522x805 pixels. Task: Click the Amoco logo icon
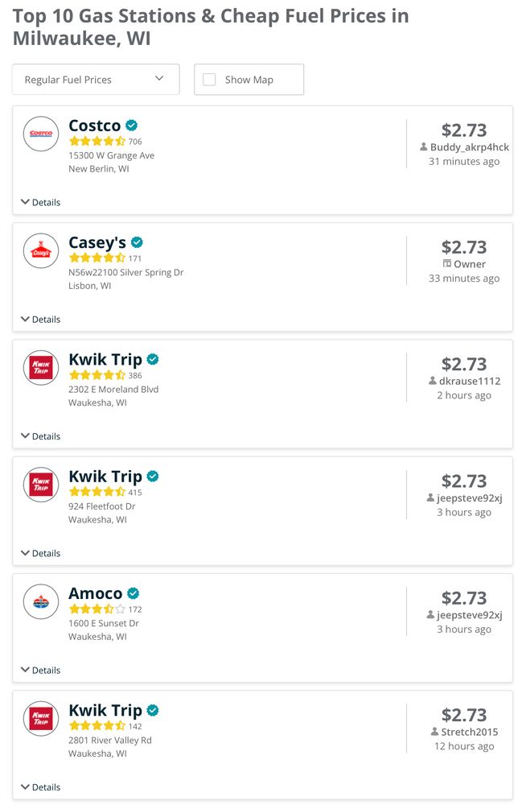(41, 601)
